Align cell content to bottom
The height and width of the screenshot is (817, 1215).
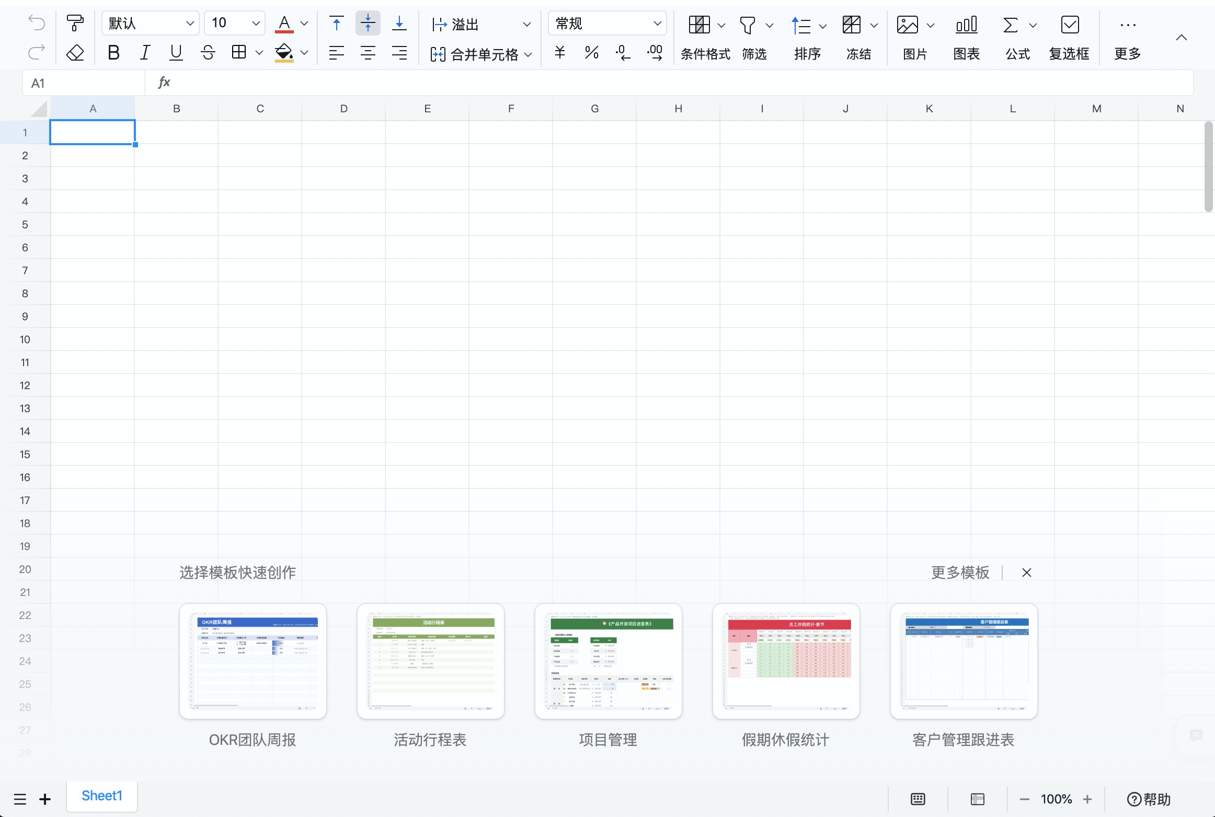399,24
